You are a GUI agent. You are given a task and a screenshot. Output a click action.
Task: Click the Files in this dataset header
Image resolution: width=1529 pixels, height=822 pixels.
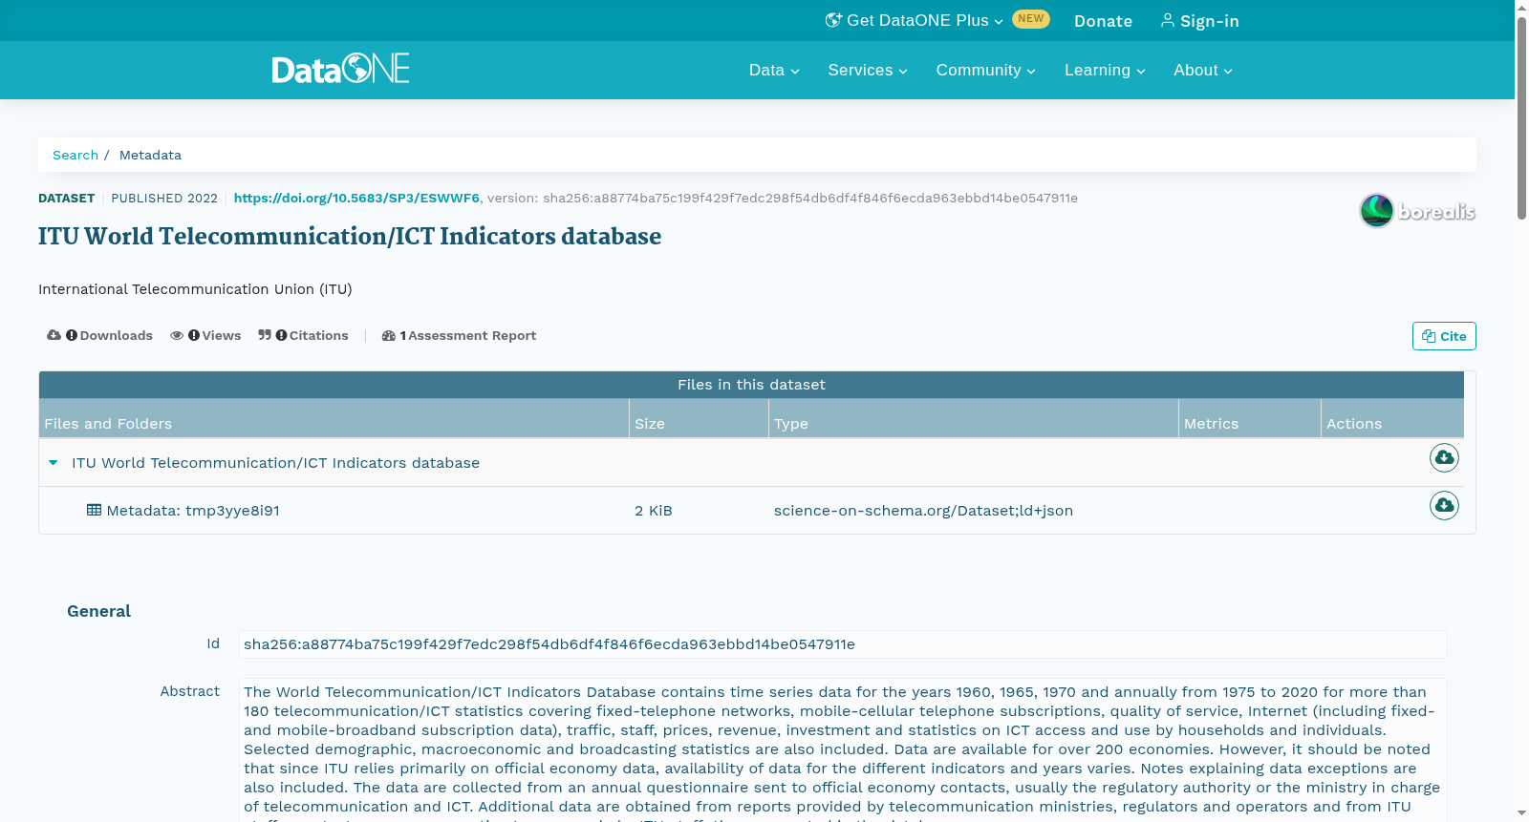[x=751, y=385]
